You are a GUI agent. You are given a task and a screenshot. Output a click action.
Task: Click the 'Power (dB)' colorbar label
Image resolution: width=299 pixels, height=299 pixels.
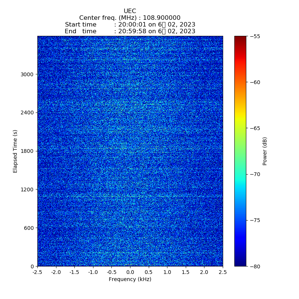tap(265, 151)
